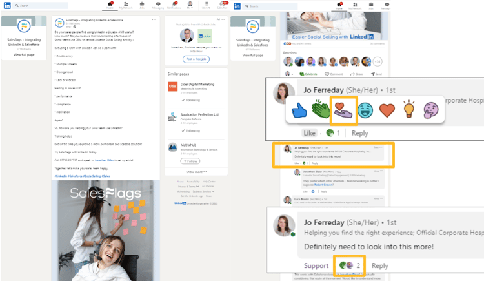
Task: Open Notifications in the left window
Action: (x=174, y=5)
